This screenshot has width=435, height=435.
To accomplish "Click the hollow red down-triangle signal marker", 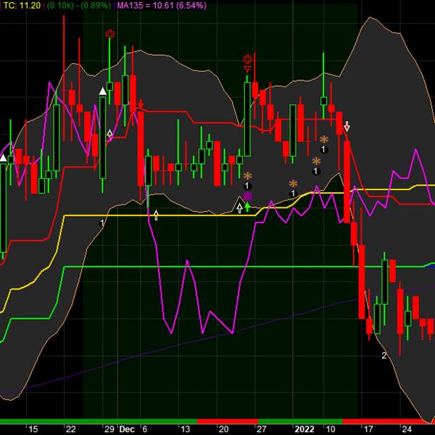I will (x=247, y=69).
